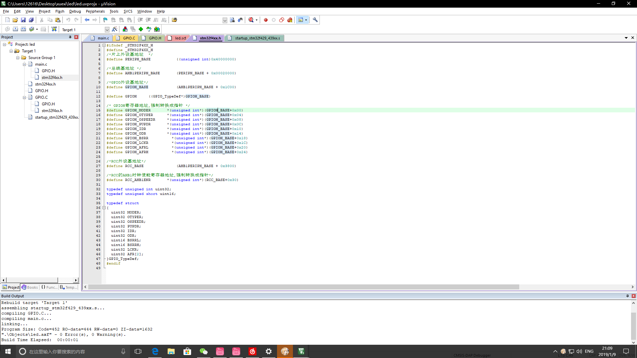Toggle bookmark flag icon in toolbar

(x=105, y=20)
